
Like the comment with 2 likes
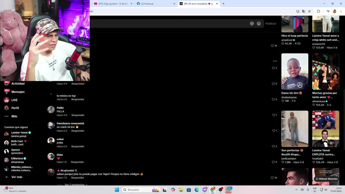[x=273, y=68]
